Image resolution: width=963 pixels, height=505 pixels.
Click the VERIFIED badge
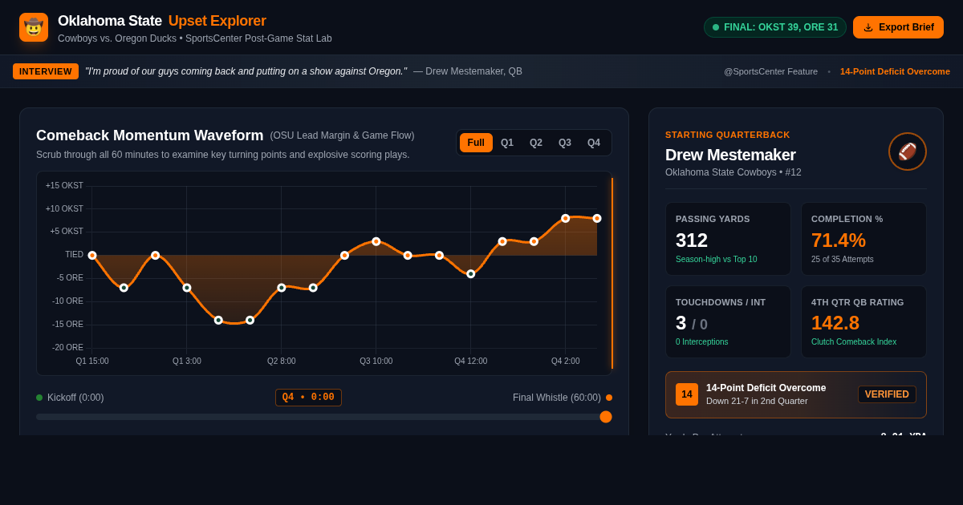tap(887, 394)
